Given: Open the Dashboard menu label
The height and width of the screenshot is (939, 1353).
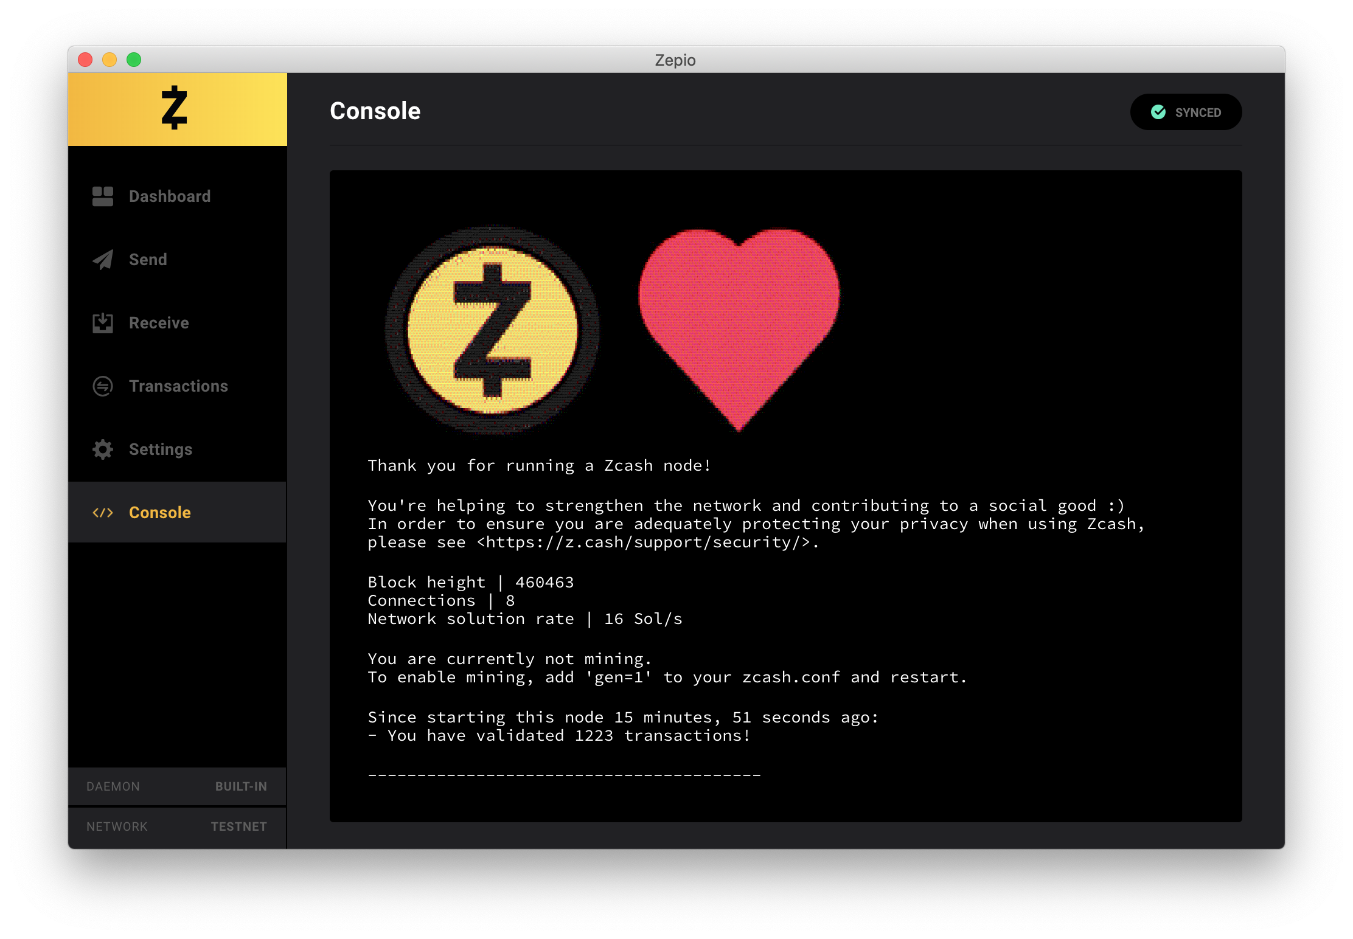Looking at the screenshot, I should [170, 196].
